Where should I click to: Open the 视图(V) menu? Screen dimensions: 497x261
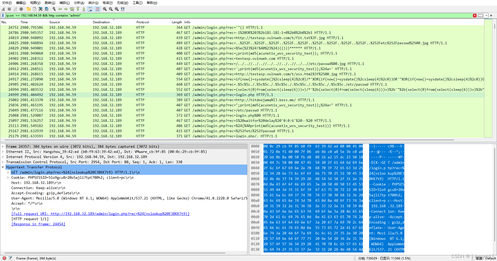35,3
